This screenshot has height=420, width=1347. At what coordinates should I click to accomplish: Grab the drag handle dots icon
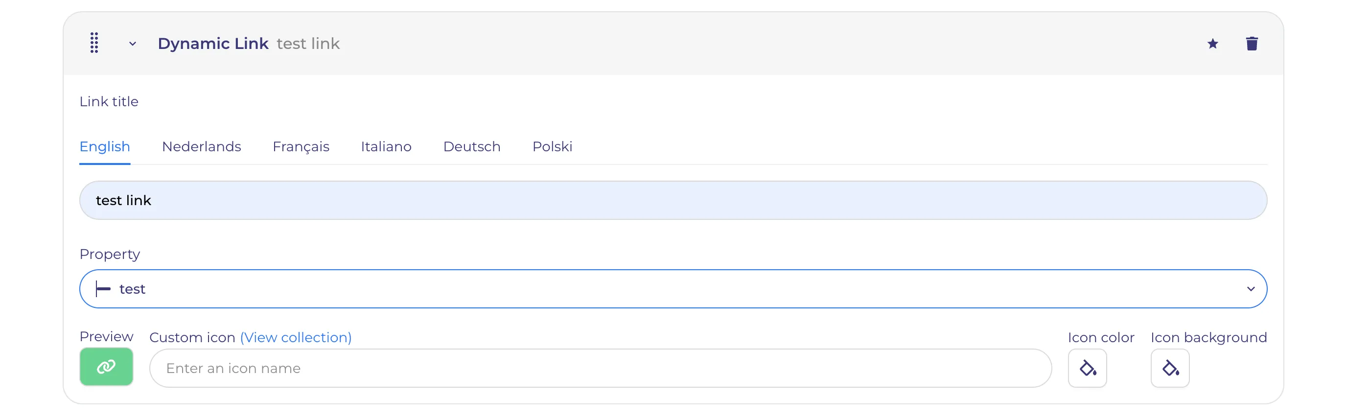pos(94,44)
